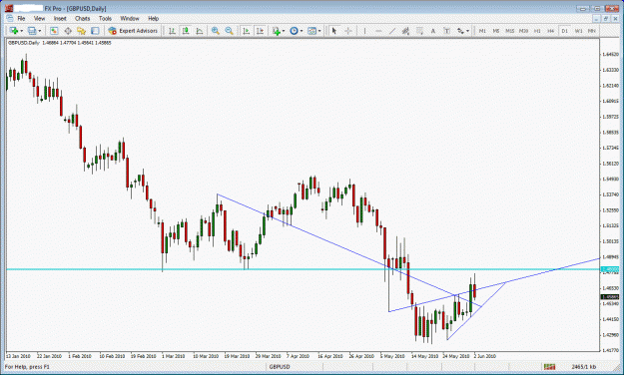Switch to bar chart mode
This screenshot has width=624, height=375.
pyautogui.click(x=172, y=31)
